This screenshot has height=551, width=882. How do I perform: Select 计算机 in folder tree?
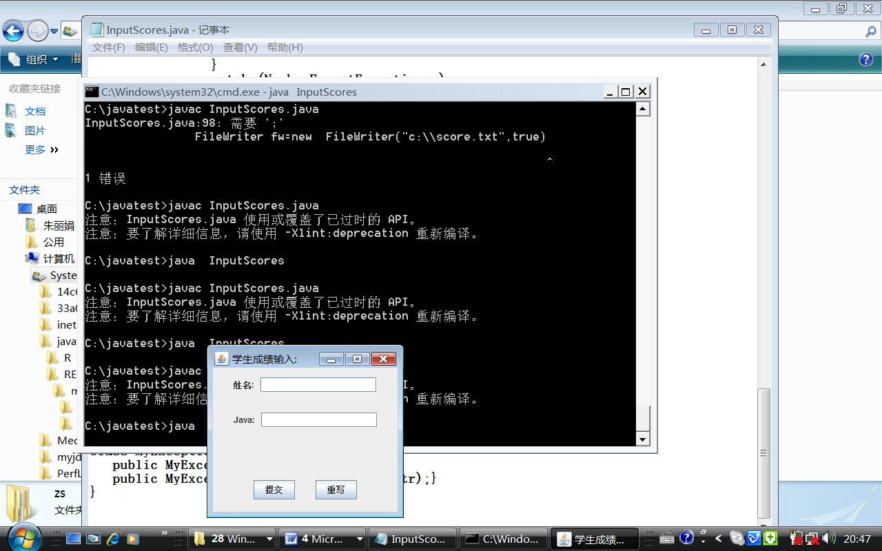point(59,258)
